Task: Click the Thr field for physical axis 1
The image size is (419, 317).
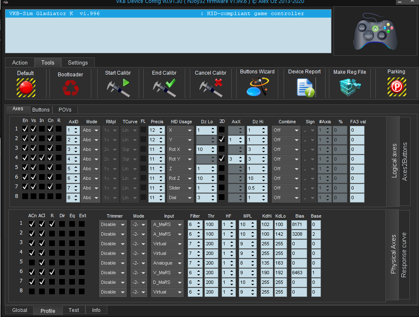Action: 211,225
